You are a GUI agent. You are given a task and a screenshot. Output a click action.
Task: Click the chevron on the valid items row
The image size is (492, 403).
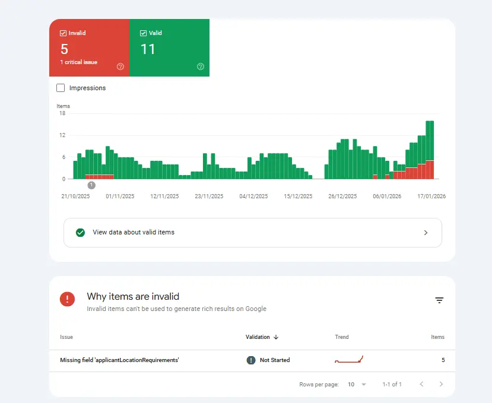426,233
